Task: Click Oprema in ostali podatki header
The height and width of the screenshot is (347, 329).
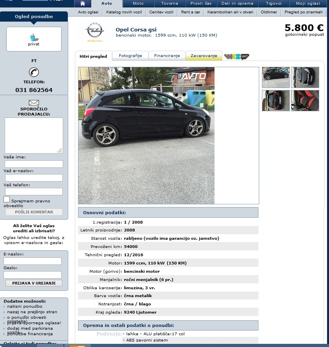Action: pos(168,325)
